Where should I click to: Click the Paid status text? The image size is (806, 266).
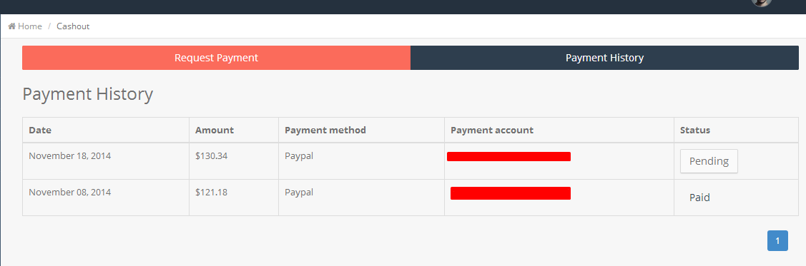click(x=699, y=198)
